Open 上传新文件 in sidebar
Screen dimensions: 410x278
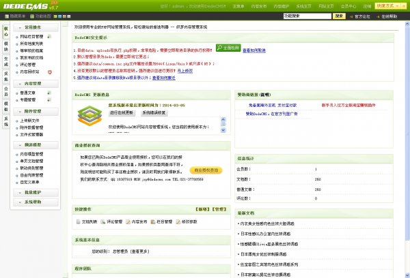click(29, 121)
